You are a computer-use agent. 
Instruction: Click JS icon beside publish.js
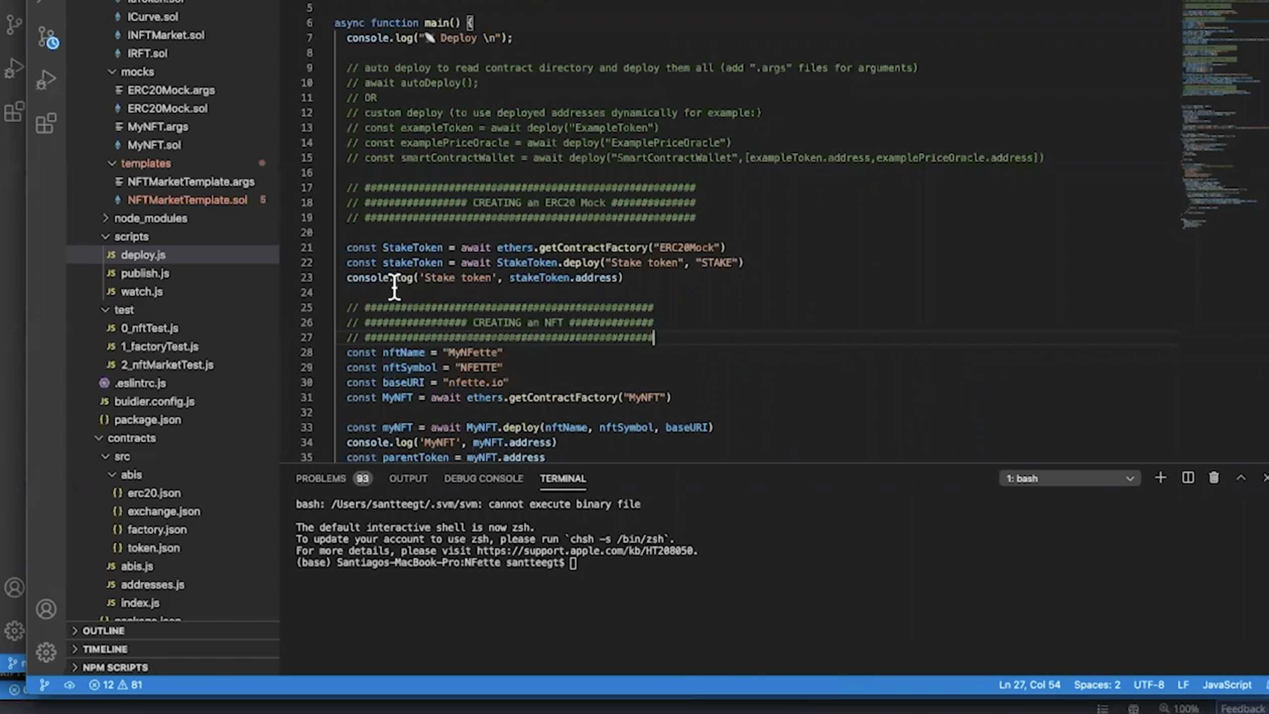[x=111, y=273]
